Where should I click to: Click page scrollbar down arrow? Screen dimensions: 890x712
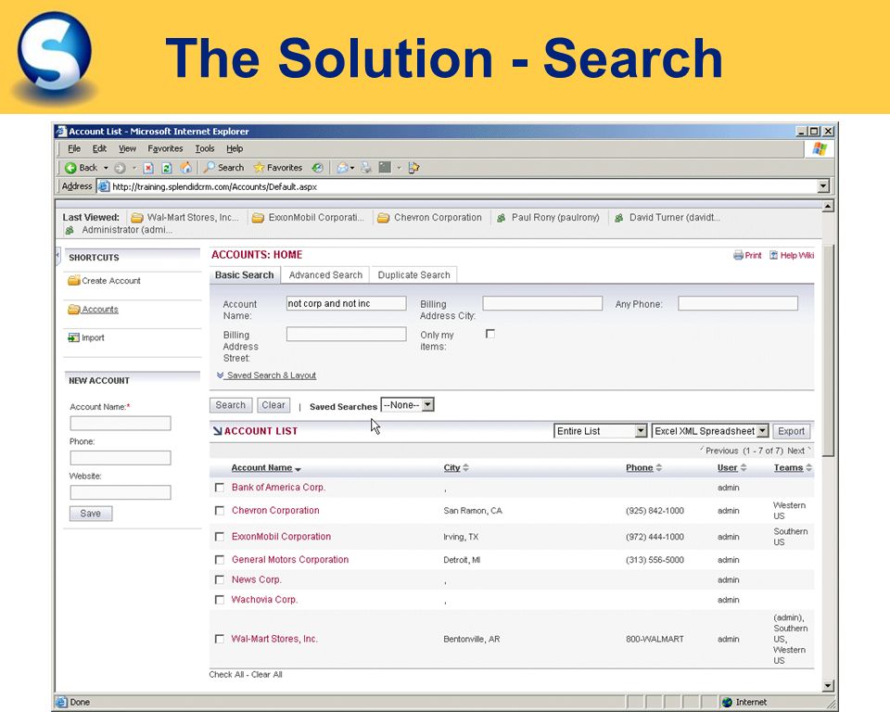point(828,686)
